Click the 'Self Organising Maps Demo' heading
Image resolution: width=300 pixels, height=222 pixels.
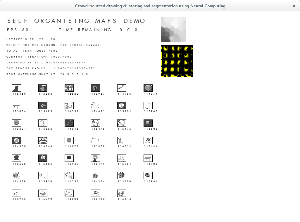pyautogui.click(x=76, y=21)
